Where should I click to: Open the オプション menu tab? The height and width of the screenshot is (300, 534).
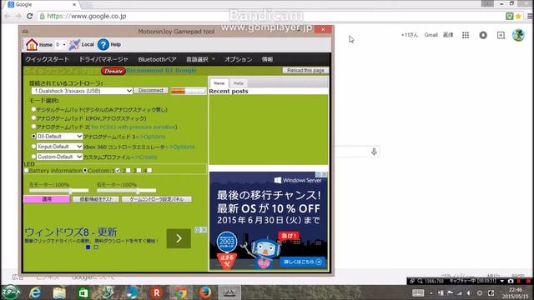coord(238,59)
